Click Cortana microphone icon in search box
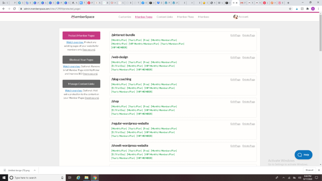The height and width of the screenshot is (181, 322). [x=62, y=178]
